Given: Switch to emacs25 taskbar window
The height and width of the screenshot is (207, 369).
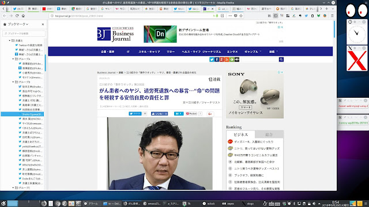Looking at the screenshot, I should [152, 204].
